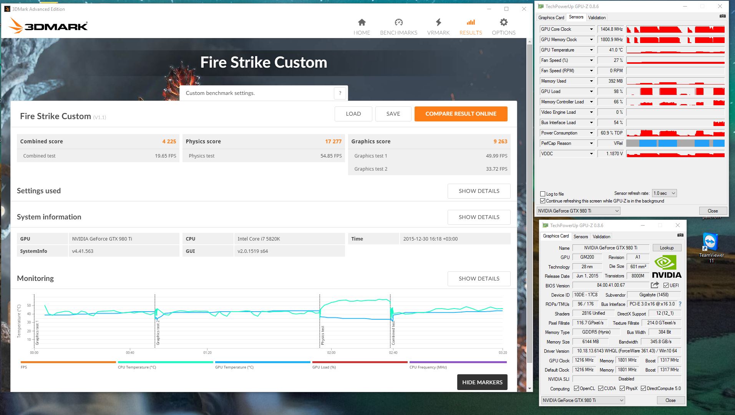735x415 pixels.
Task: Click COMPARE RESULT ONLINE
Action: point(461,114)
